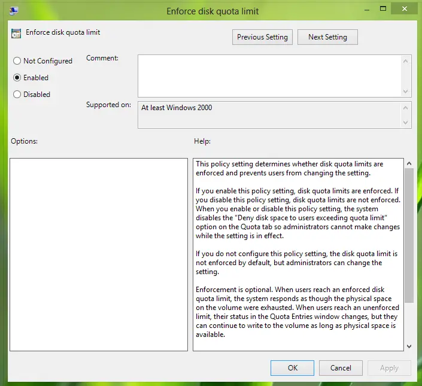The height and width of the screenshot is (386, 422).
Task: Click the Comment box scroll up arrow
Action: coord(406,61)
